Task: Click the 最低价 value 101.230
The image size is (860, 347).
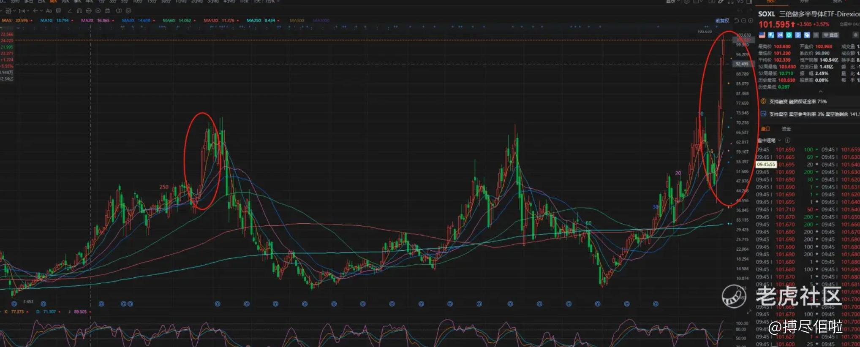Action: (x=782, y=53)
